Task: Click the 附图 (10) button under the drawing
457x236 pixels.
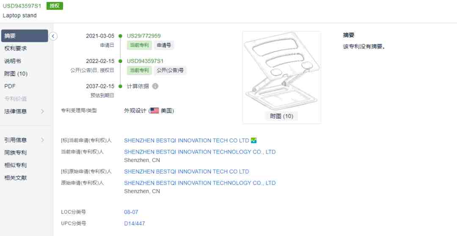Action: click(281, 116)
